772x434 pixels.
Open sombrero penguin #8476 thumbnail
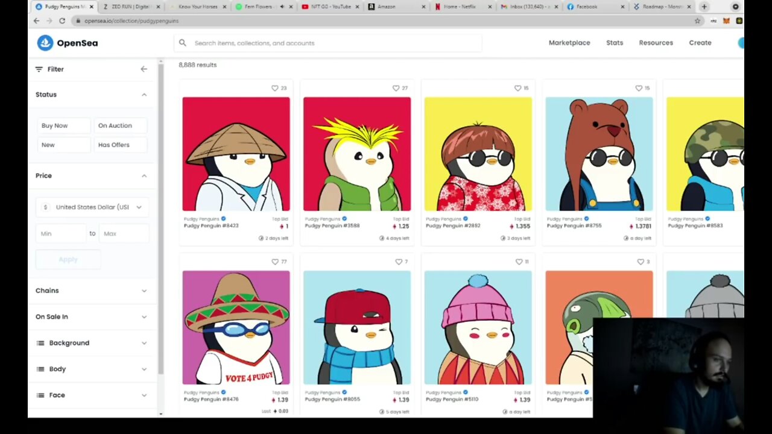click(x=236, y=327)
